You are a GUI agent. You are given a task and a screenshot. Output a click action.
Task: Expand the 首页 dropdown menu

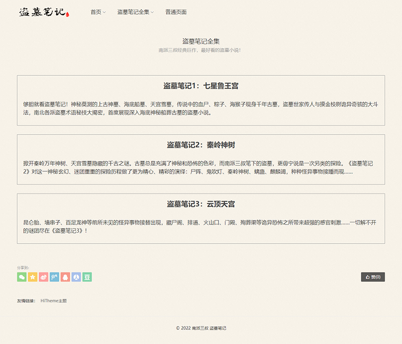click(x=98, y=12)
